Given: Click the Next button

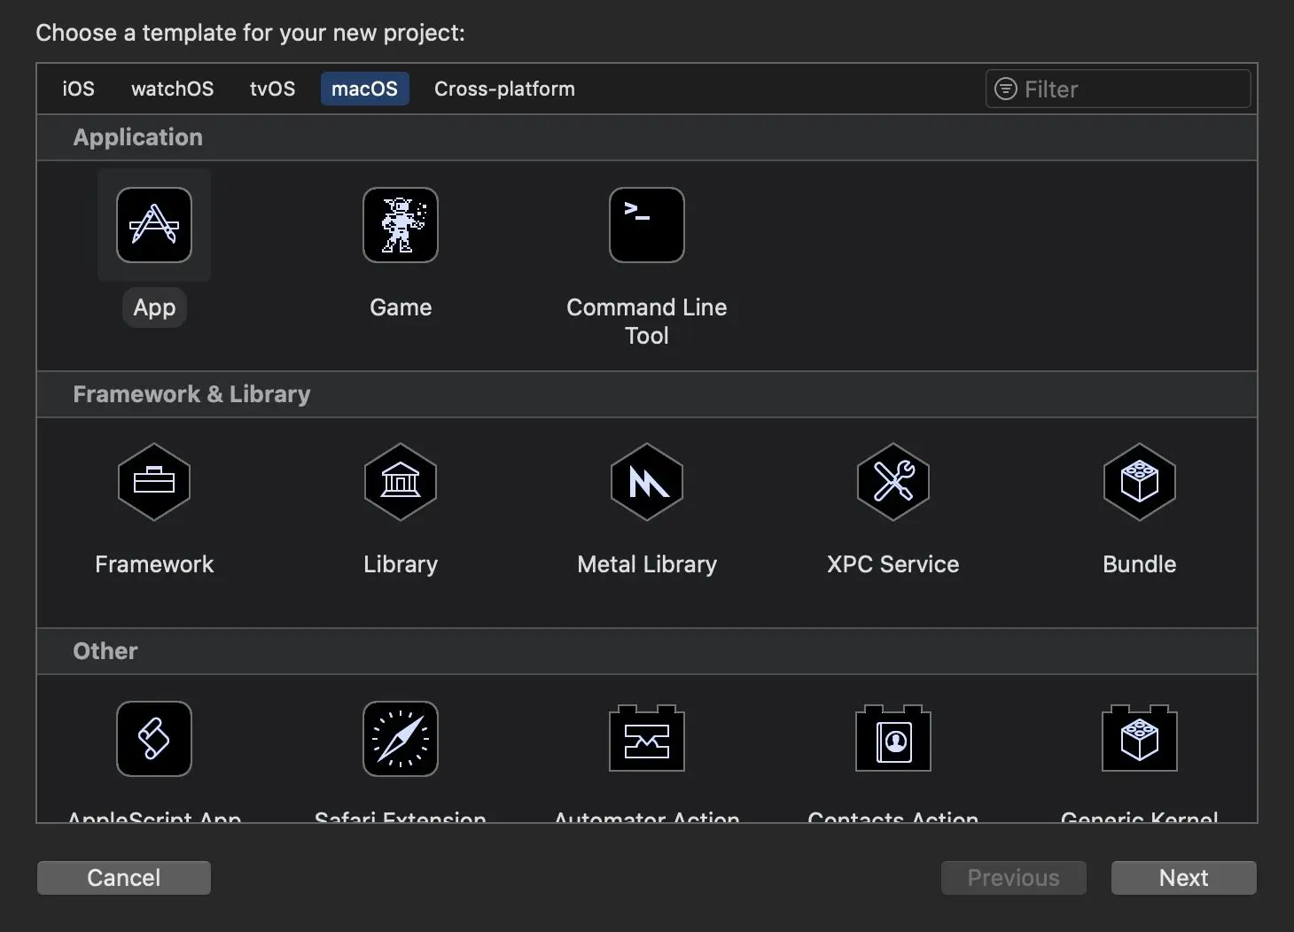Looking at the screenshot, I should (x=1184, y=878).
